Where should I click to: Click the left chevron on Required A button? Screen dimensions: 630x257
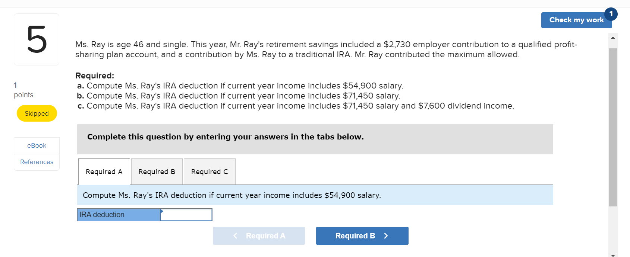[235, 235]
